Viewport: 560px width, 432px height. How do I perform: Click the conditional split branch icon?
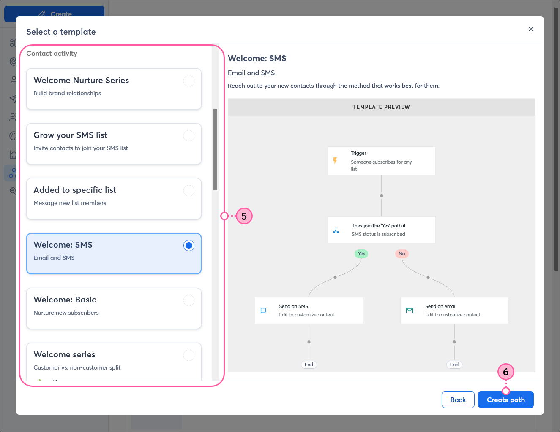[x=336, y=230]
